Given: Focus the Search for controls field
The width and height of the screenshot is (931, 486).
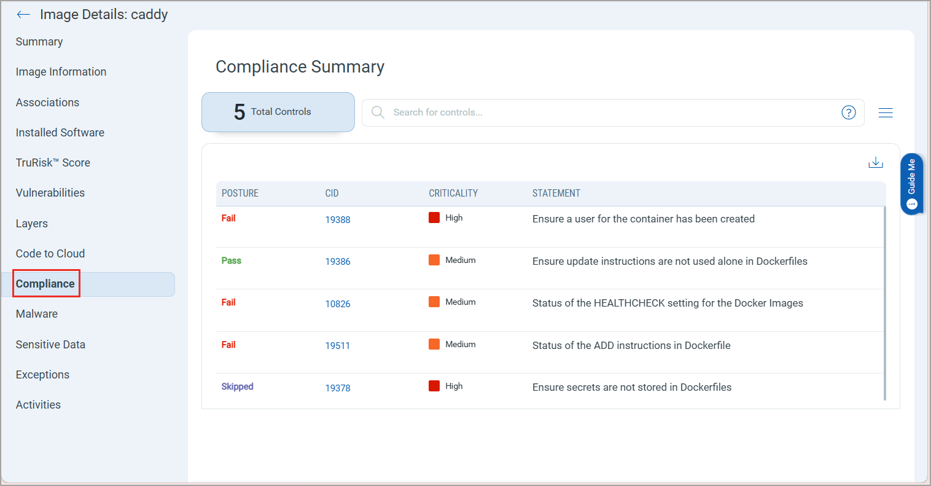Looking at the screenshot, I should (x=613, y=112).
